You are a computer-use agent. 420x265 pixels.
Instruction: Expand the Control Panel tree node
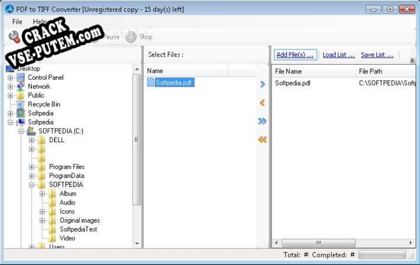[10, 78]
